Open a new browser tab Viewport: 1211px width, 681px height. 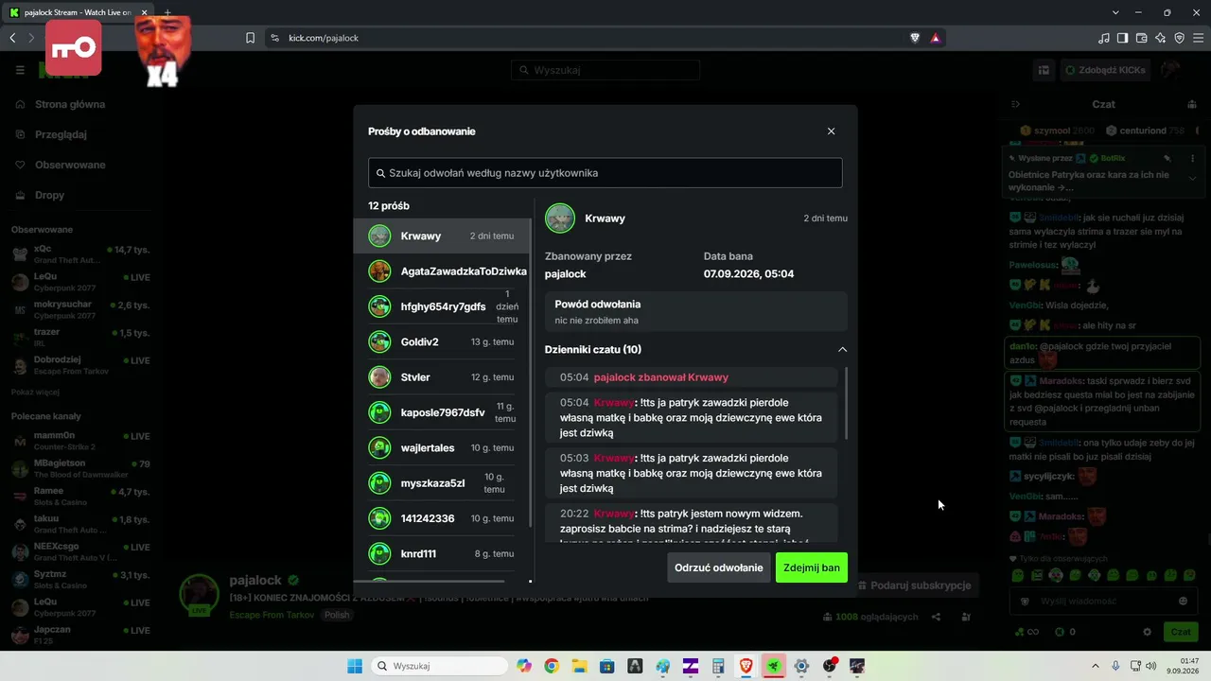point(167,12)
